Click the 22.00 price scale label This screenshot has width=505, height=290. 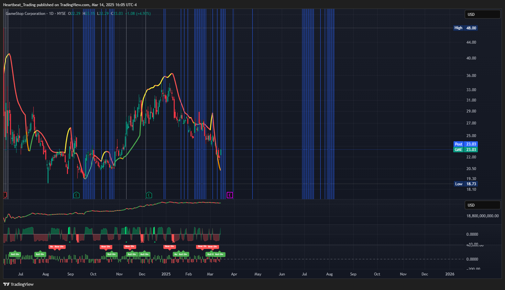point(471,157)
